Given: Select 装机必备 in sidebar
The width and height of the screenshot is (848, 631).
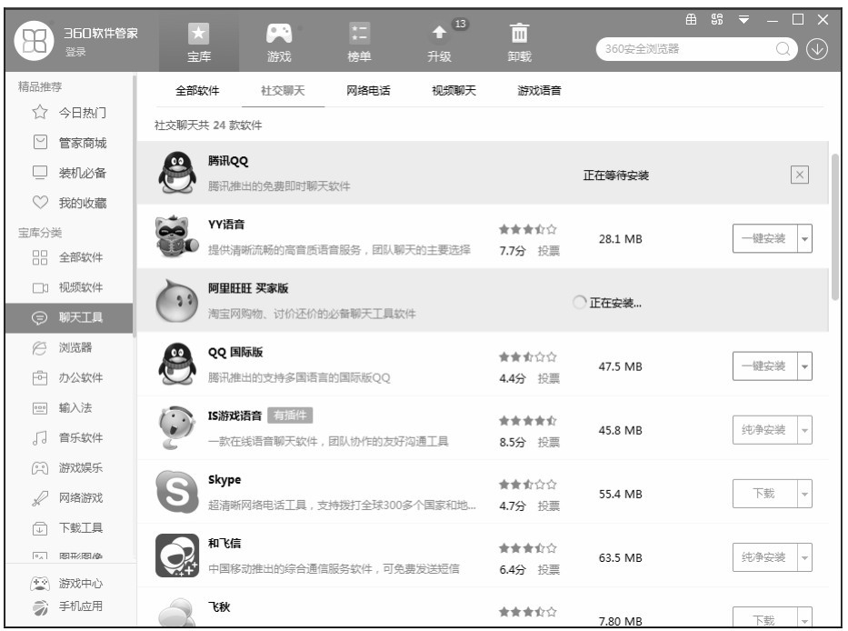Looking at the screenshot, I should (69, 173).
